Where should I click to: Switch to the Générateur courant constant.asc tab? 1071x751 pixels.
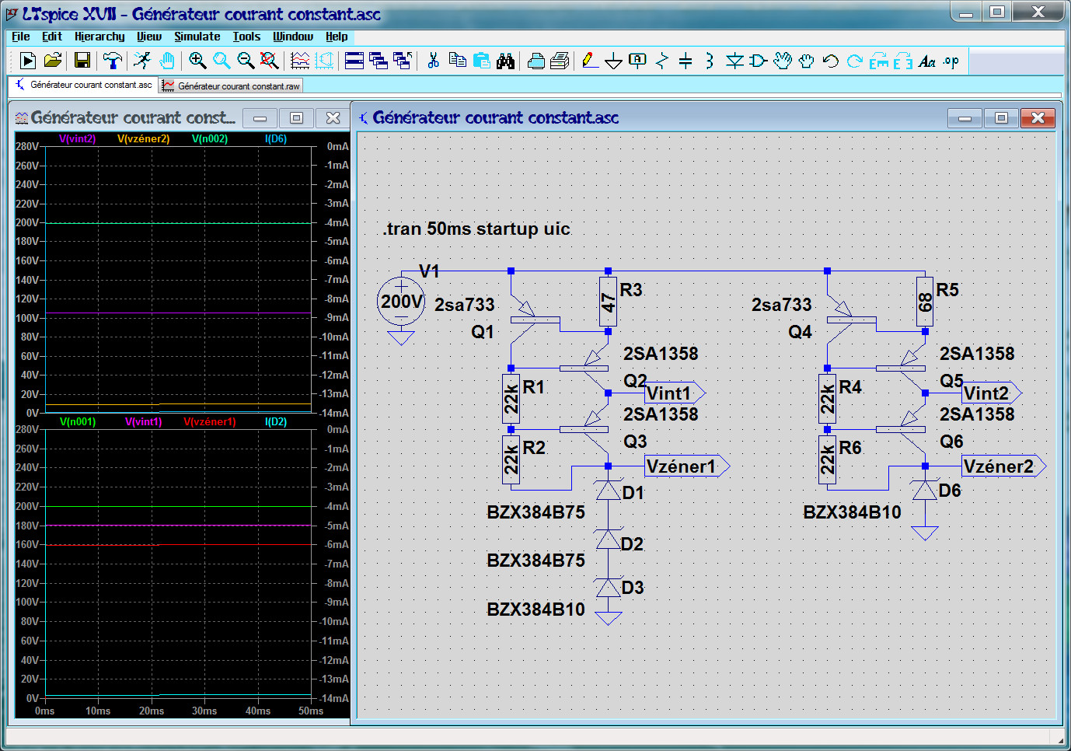pyautogui.click(x=84, y=85)
